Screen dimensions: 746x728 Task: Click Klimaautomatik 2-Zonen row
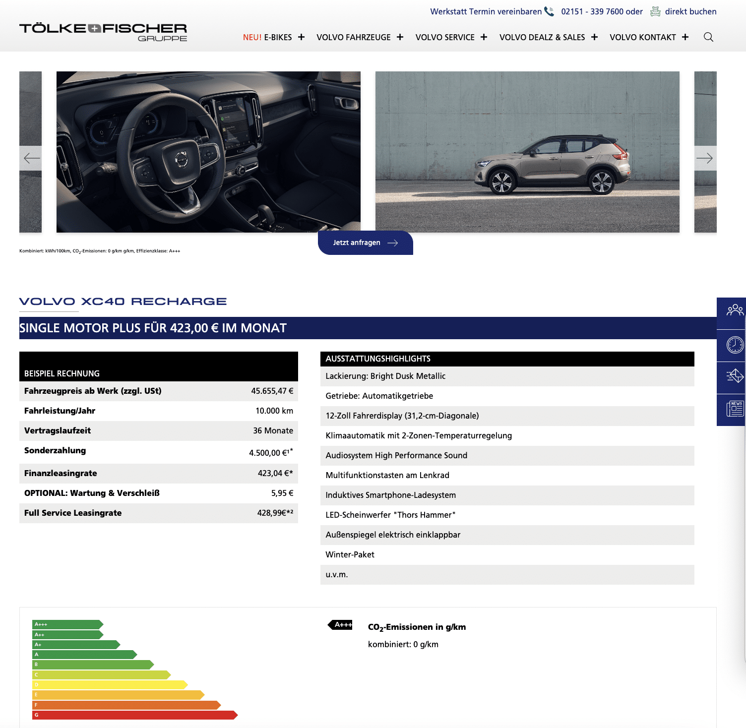507,436
